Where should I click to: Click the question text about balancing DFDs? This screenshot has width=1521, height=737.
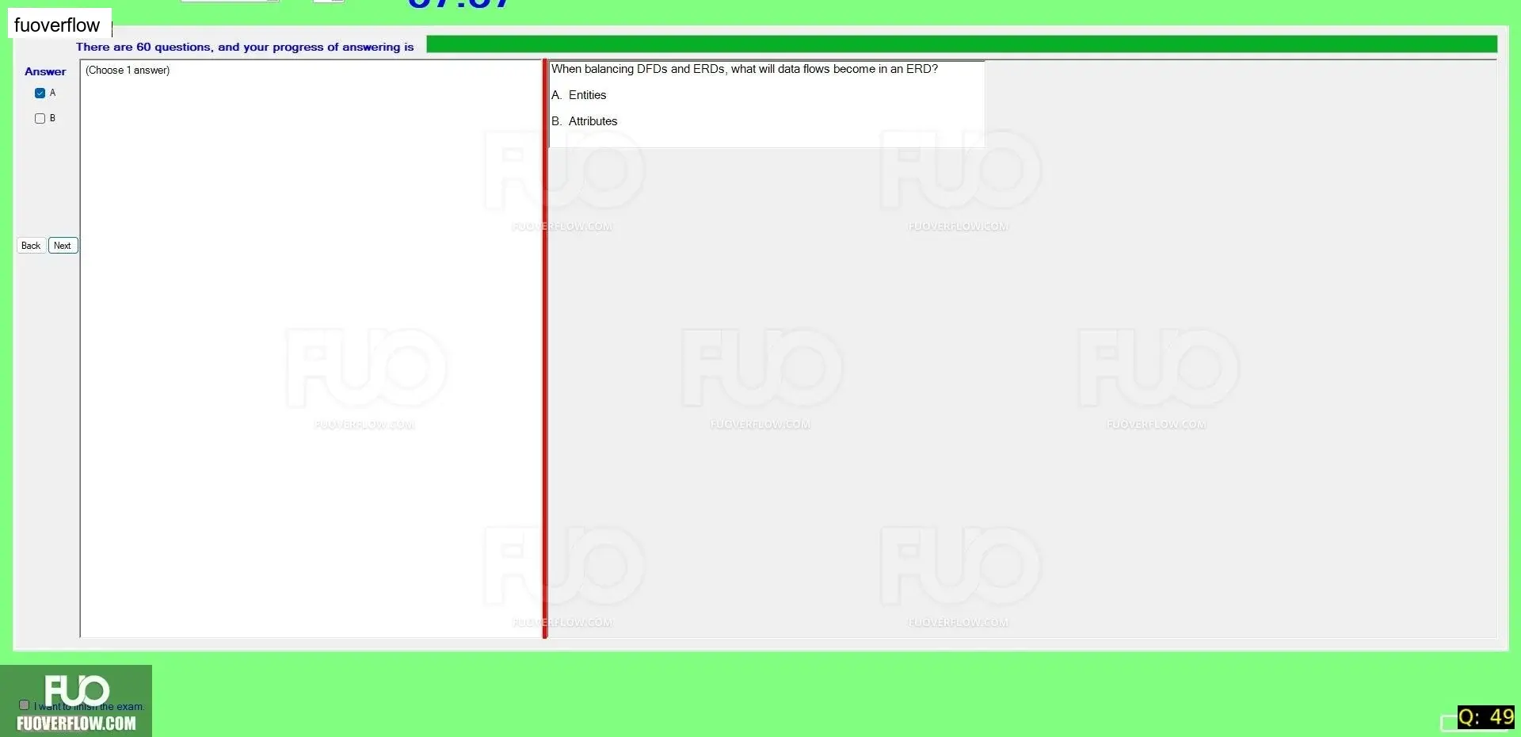[745, 69]
